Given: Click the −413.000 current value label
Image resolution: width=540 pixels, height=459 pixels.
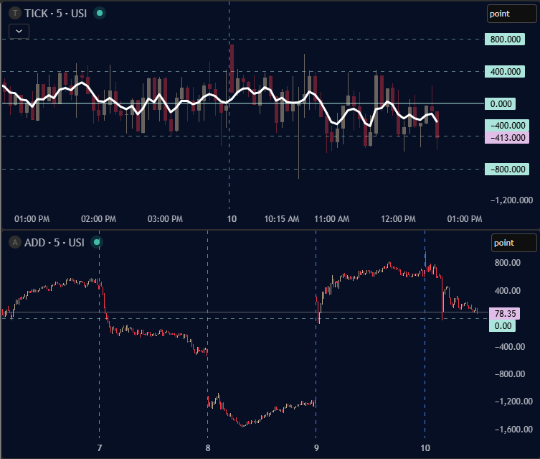Looking at the screenshot, I should point(507,138).
